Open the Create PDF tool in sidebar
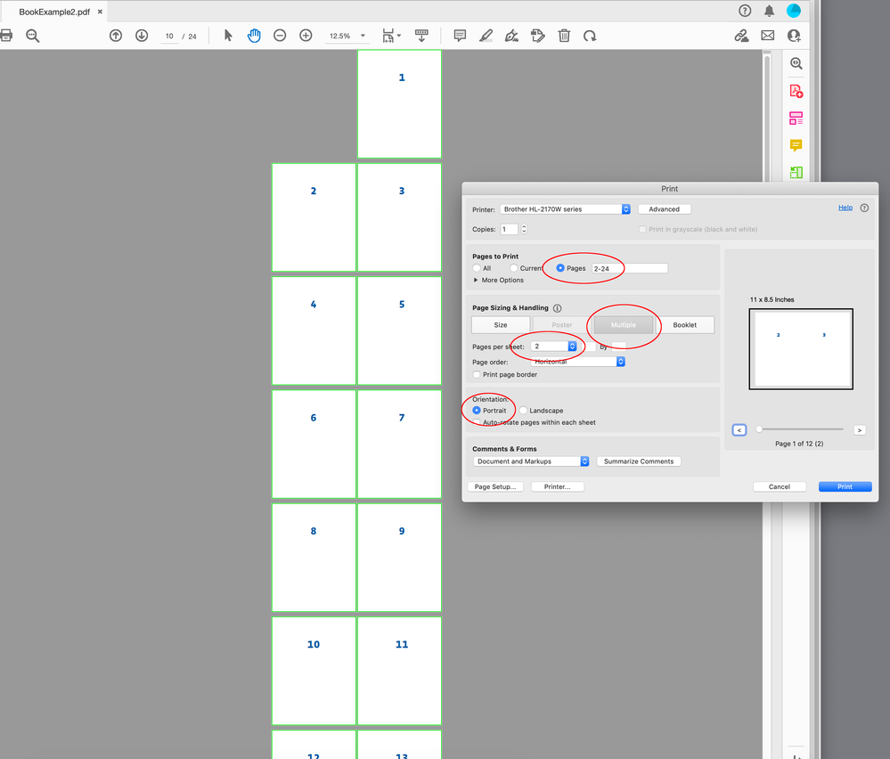This screenshot has height=759, width=890. pyautogui.click(x=796, y=90)
